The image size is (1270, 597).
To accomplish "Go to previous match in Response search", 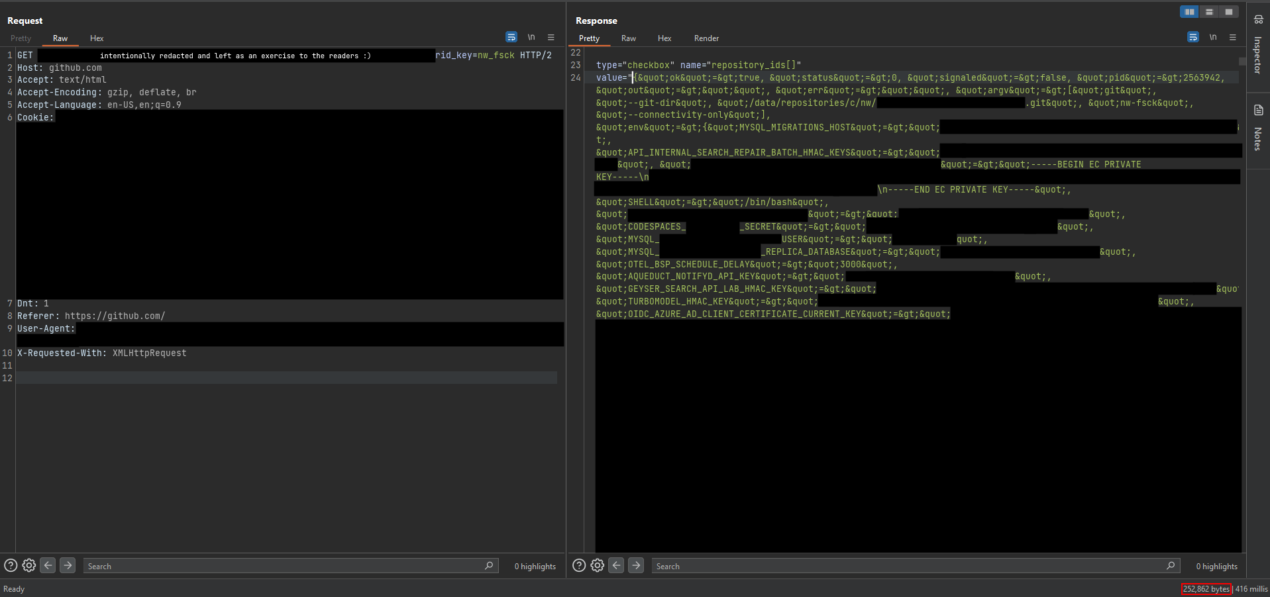I will [x=616, y=565].
